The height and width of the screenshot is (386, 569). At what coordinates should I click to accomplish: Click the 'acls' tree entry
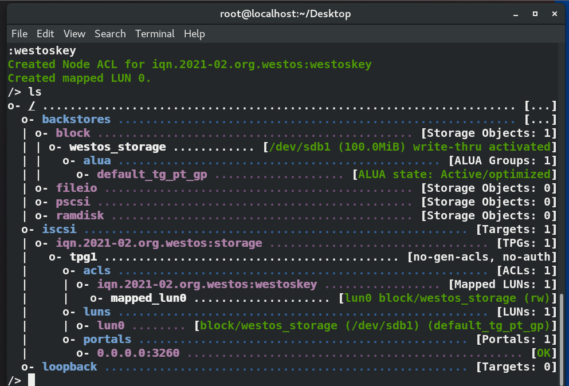[97, 271]
